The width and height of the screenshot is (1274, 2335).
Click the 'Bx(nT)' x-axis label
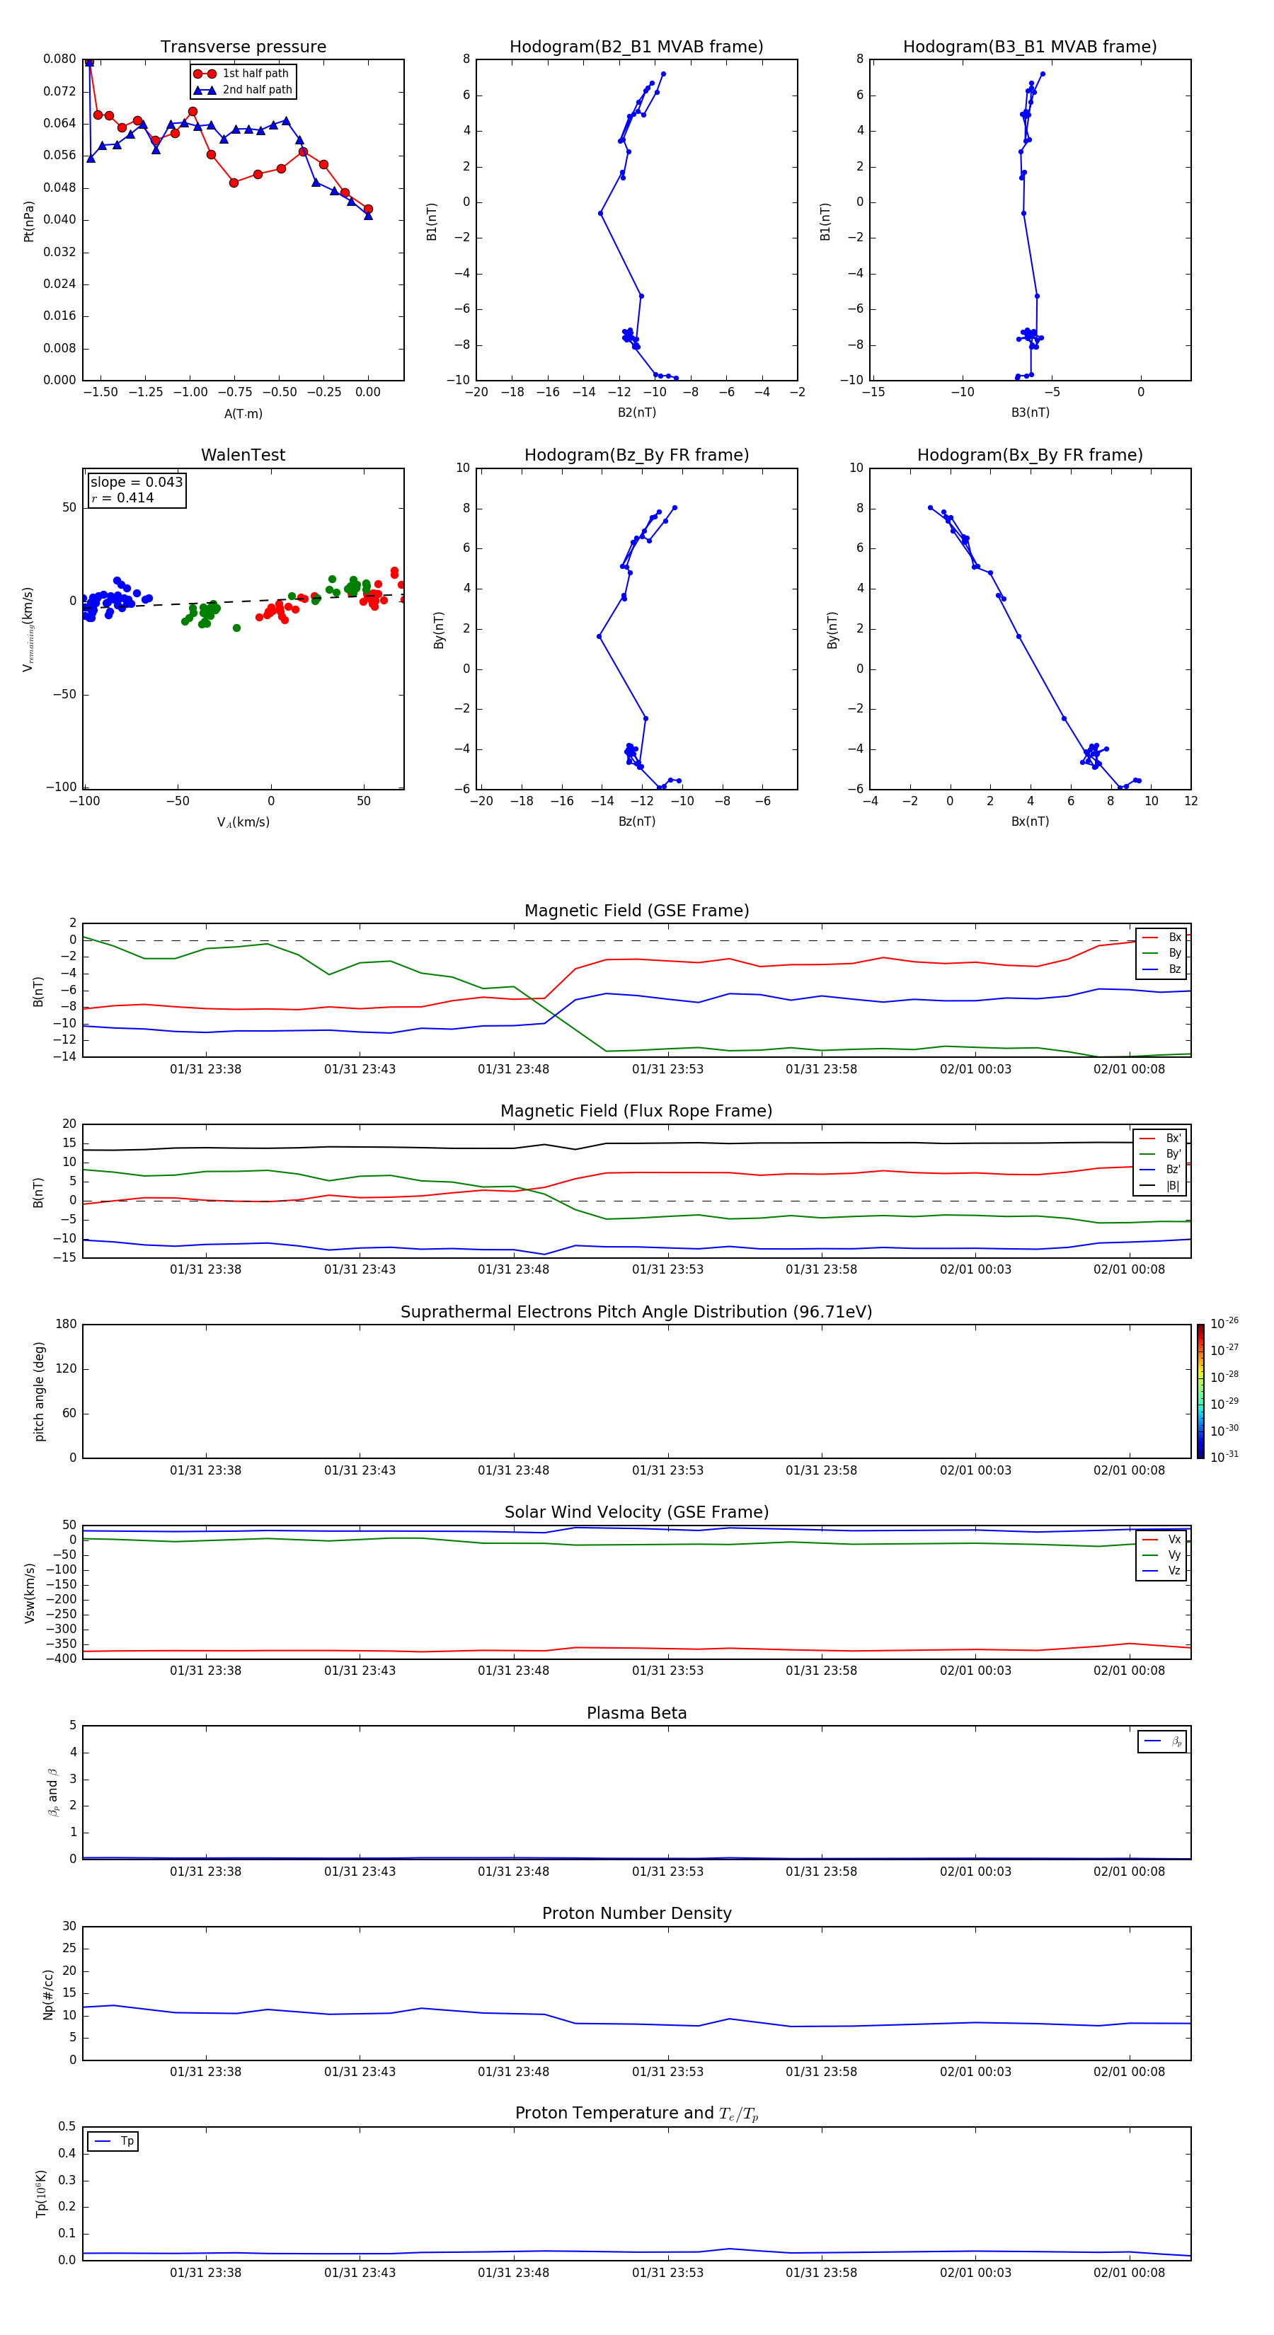tap(1030, 821)
